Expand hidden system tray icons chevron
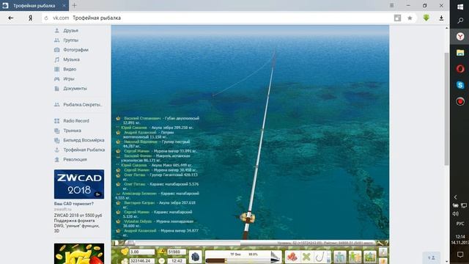The height and width of the screenshot is (264, 469). point(456,197)
